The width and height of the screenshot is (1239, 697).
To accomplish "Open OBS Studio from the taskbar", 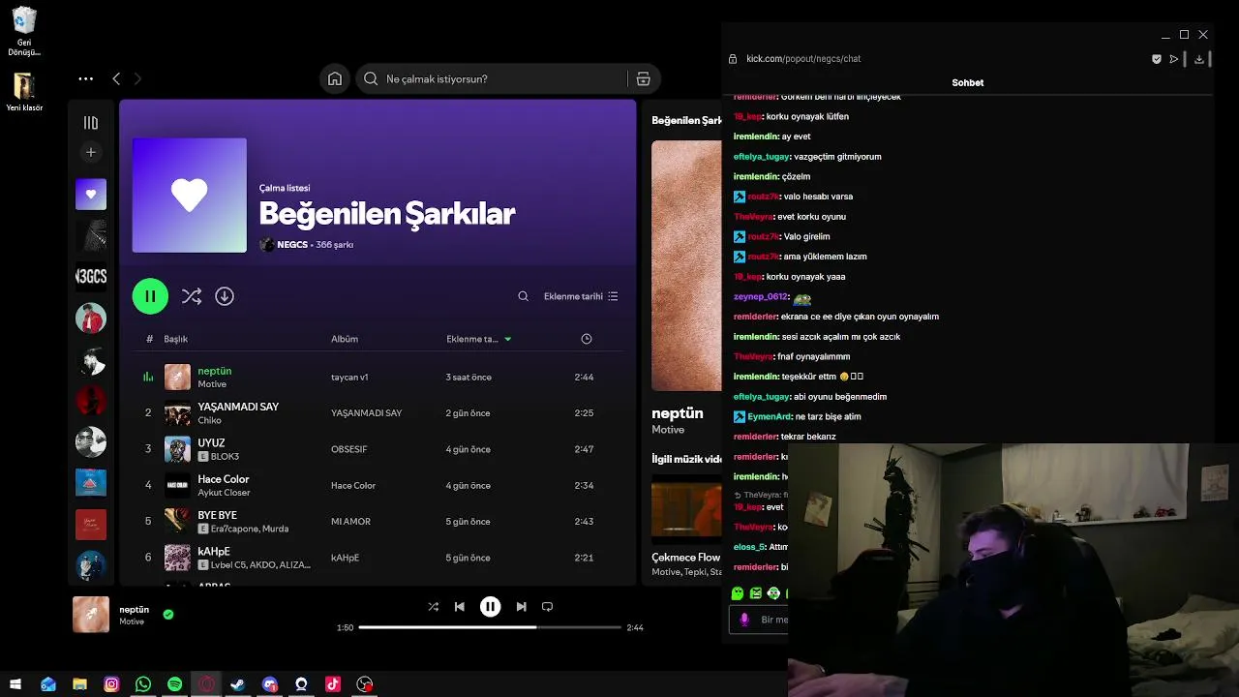I will point(365,684).
